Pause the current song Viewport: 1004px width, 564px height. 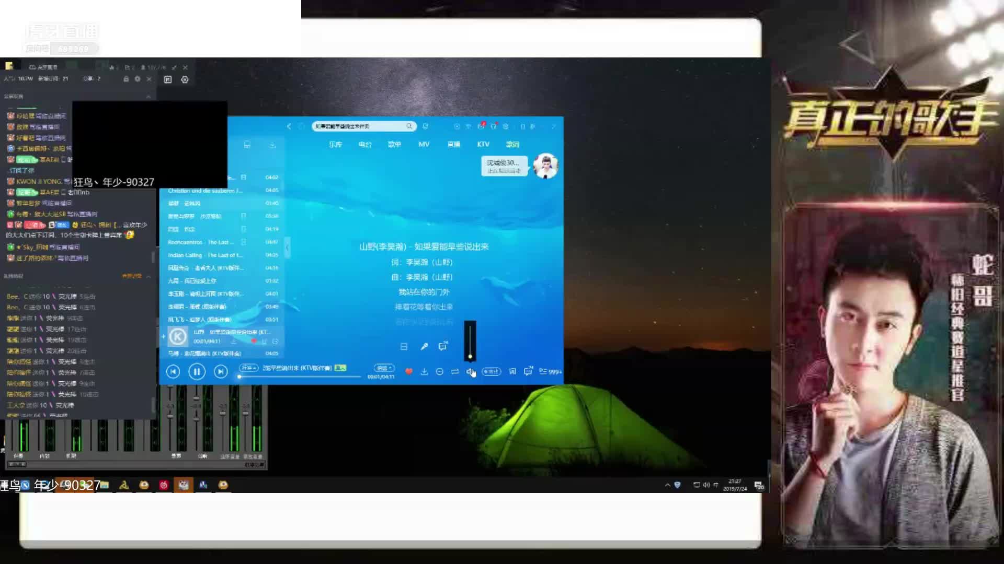[197, 371]
